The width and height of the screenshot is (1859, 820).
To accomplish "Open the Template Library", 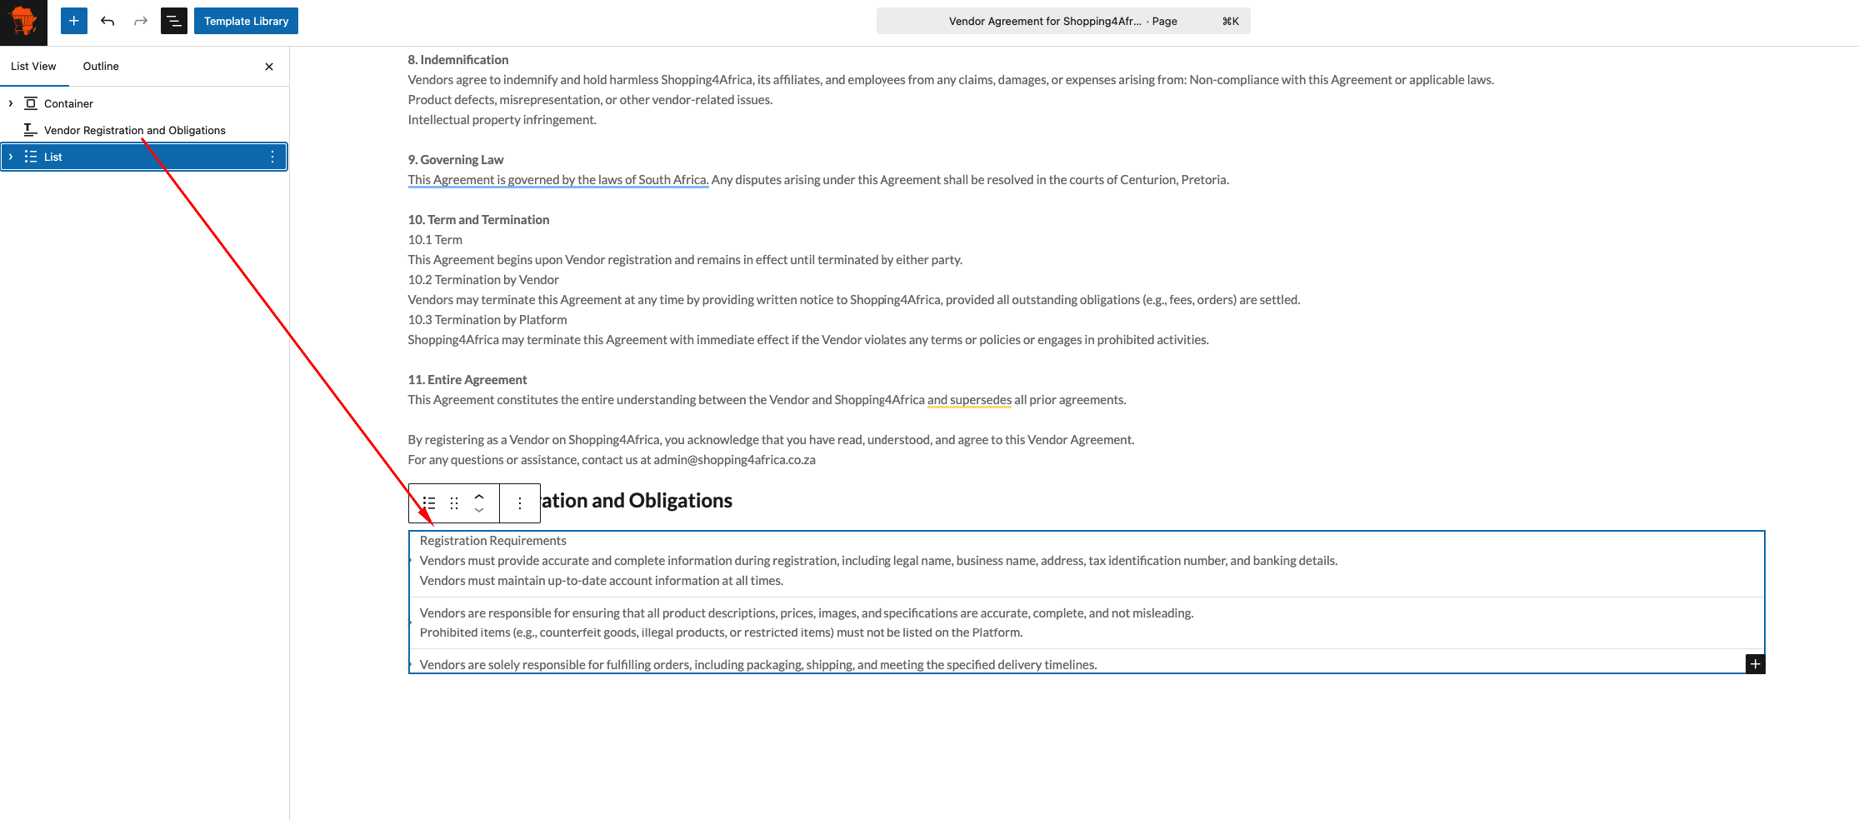I will 246,21.
